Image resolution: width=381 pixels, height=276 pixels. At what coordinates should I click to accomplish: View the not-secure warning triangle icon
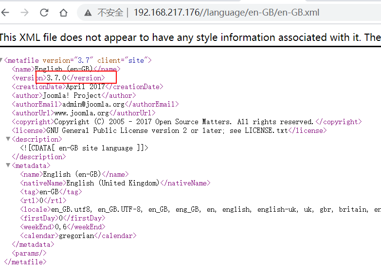click(88, 13)
